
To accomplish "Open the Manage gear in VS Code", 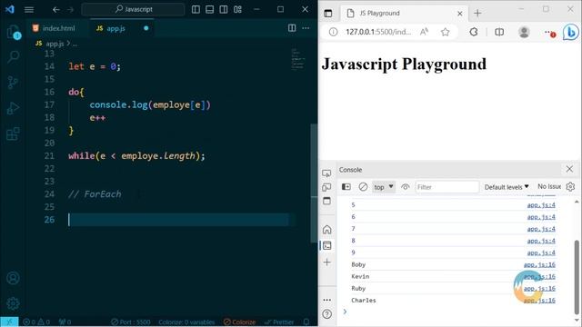I will [x=13, y=303].
